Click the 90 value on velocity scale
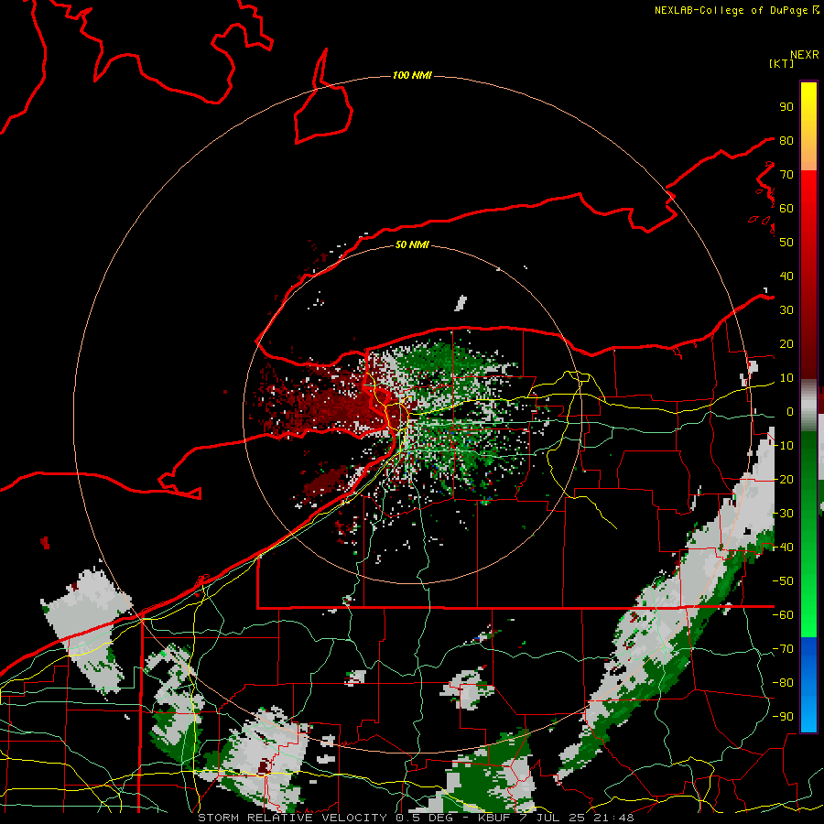 tap(786, 107)
